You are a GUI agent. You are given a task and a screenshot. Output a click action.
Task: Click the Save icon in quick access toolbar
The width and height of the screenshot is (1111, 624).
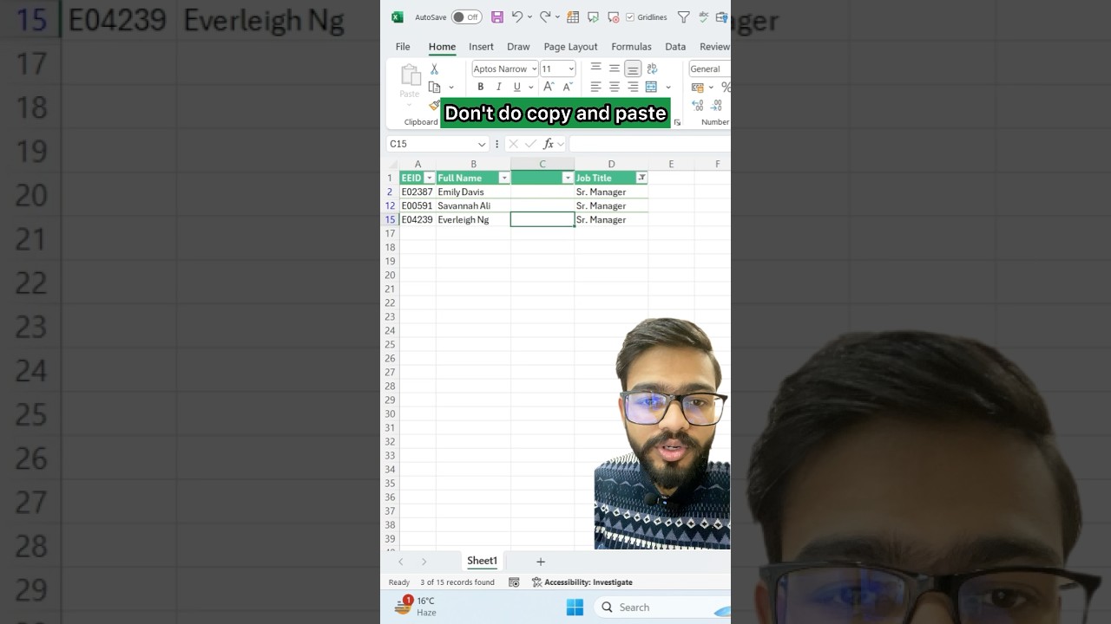click(497, 16)
